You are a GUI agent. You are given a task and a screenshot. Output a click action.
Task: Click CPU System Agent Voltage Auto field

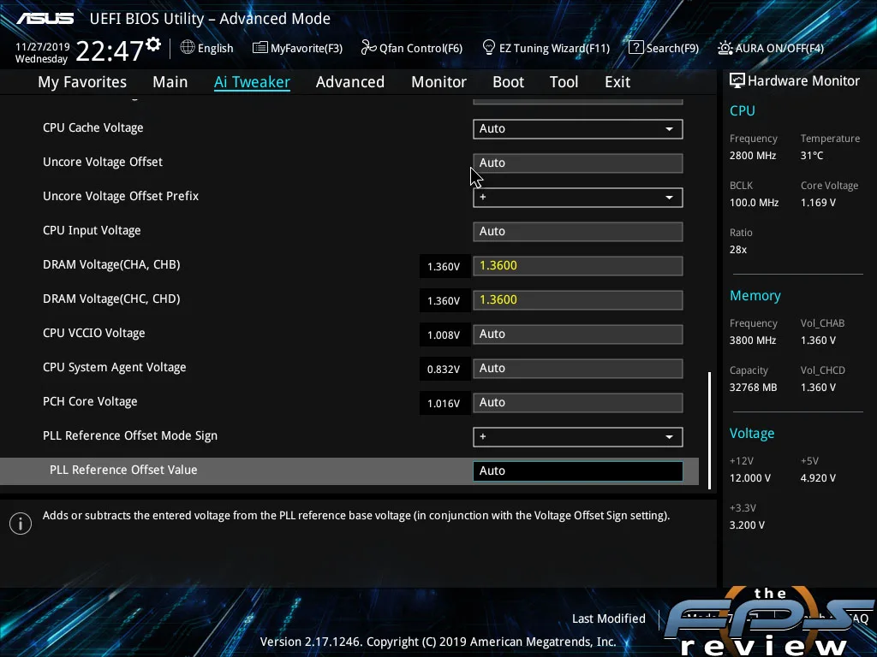(578, 369)
